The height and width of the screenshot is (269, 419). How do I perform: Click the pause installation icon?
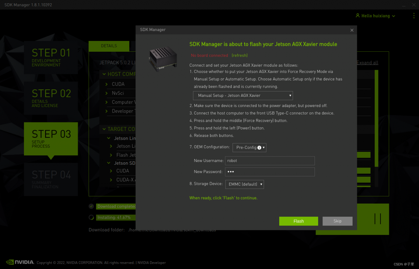click(378, 219)
